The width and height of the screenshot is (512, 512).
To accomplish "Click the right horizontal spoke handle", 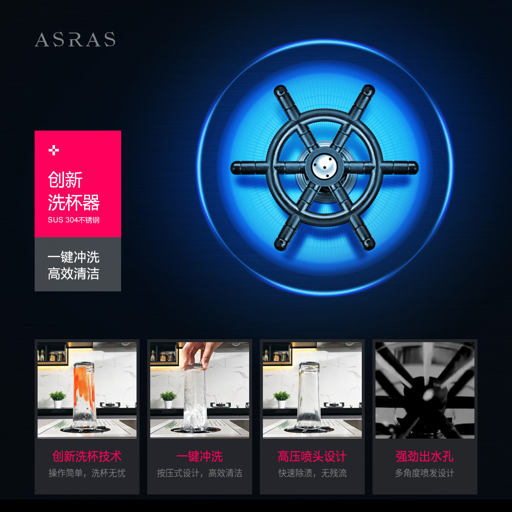I will [x=399, y=167].
